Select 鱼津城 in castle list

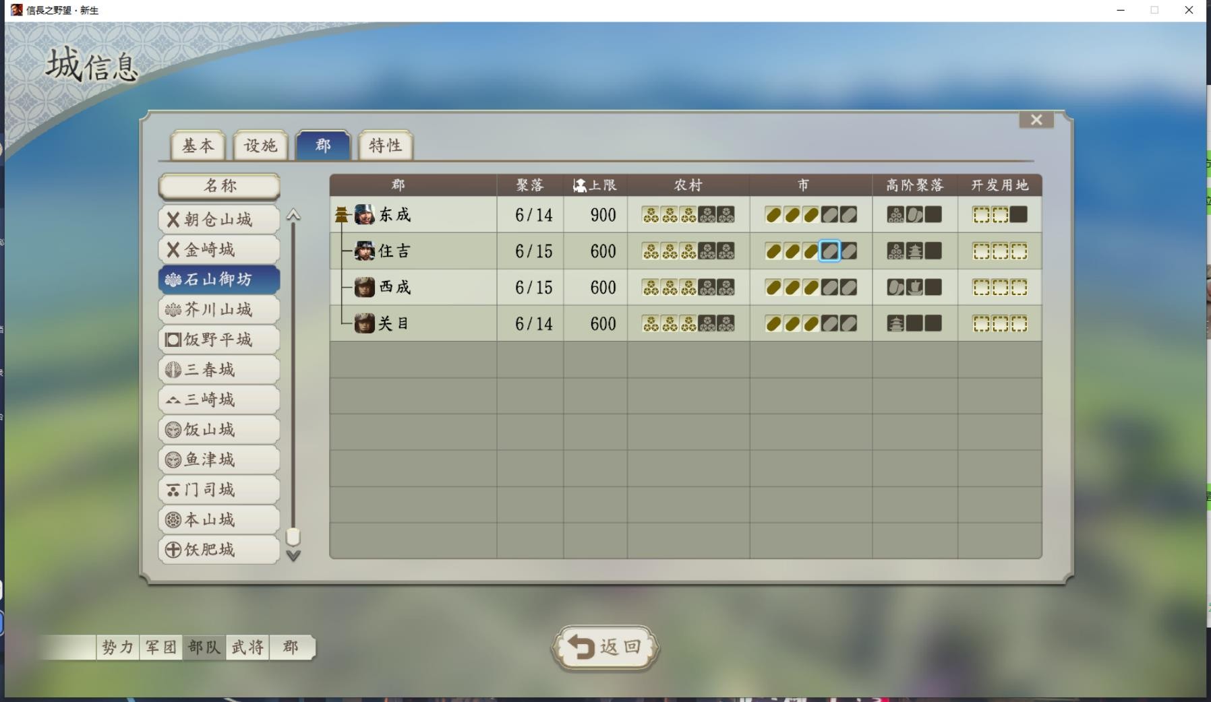pos(220,459)
